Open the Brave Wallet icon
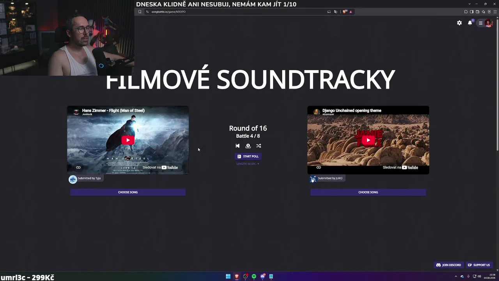The image size is (499, 281). 478,12
